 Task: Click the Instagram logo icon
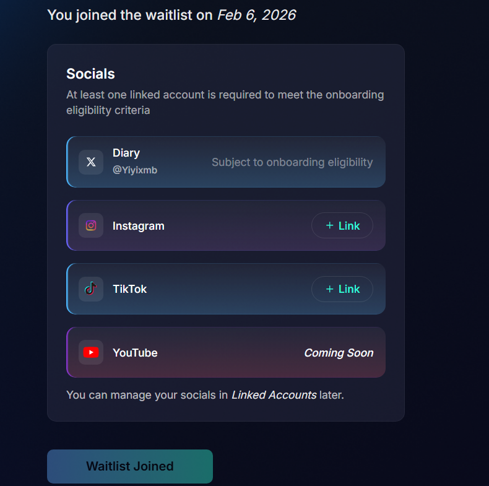point(91,225)
